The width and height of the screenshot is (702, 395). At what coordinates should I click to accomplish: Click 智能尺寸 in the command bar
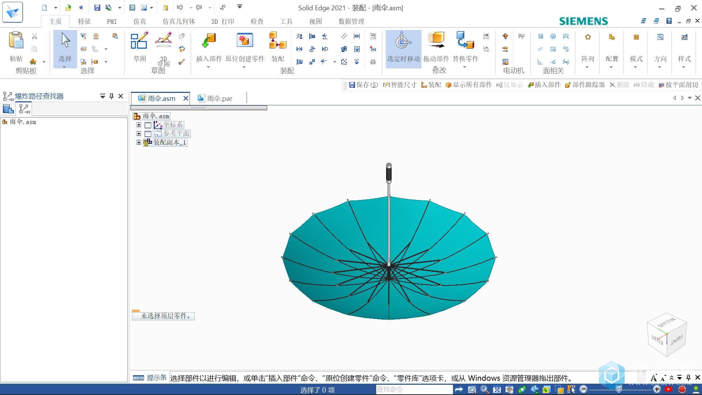click(400, 85)
